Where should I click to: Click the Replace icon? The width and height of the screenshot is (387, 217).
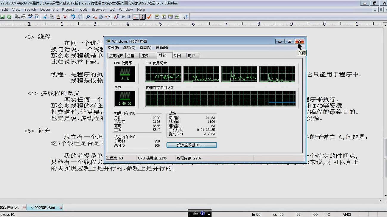pos(94,17)
